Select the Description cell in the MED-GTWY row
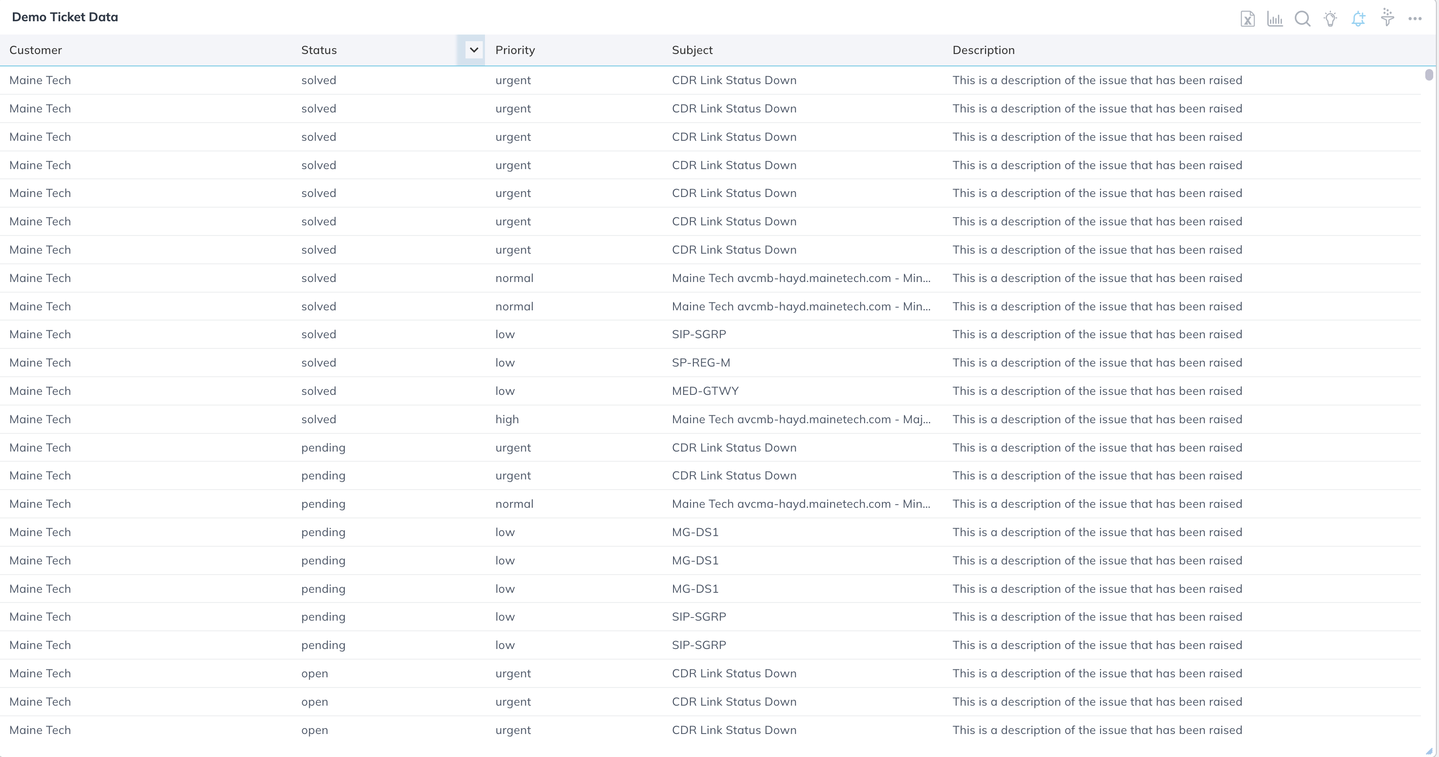This screenshot has width=1439, height=757. pyautogui.click(x=1097, y=391)
